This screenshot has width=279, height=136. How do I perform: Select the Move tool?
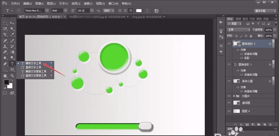tap(12, 23)
